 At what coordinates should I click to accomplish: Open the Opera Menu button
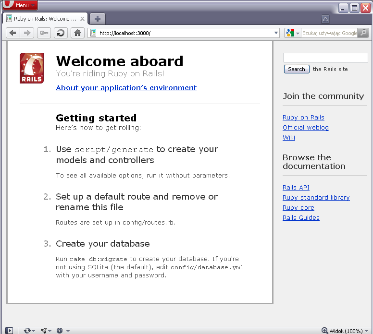coord(20,5)
